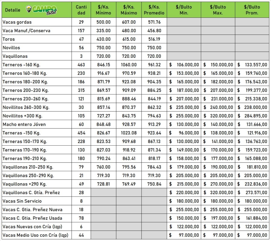This screenshot has width=271, height=241.
Task: Click the '$/Ks. Mínimo' column header
Action: click(103, 10)
